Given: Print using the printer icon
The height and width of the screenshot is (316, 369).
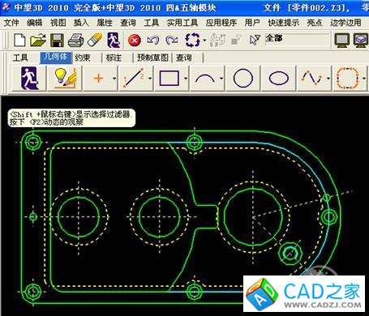Looking at the screenshot, I should (x=75, y=41).
